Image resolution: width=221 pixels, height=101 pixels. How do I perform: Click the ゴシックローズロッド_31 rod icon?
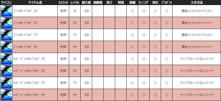click(x=6, y=11)
